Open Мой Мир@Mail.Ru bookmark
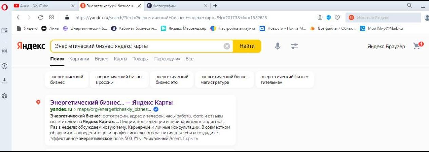Screen dimensions: 429x152 [x=381, y=28]
